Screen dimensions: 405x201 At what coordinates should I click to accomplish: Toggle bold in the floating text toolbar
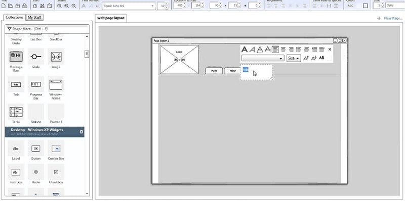[x=245, y=49]
